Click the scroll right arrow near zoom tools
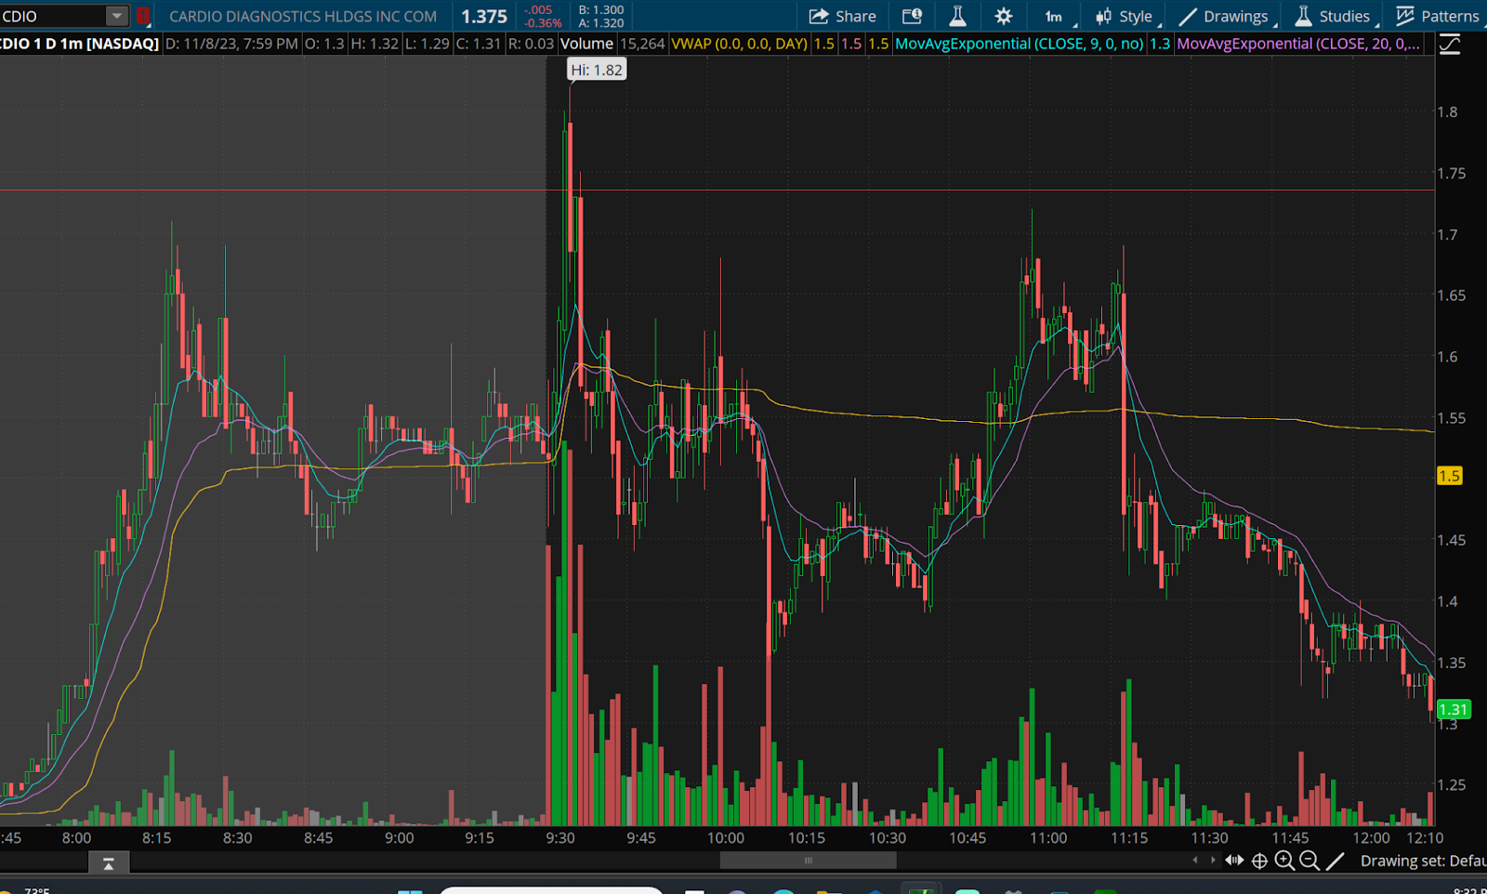The width and height of the screenshot is (1487, 894). click(x=1213, y=861)
